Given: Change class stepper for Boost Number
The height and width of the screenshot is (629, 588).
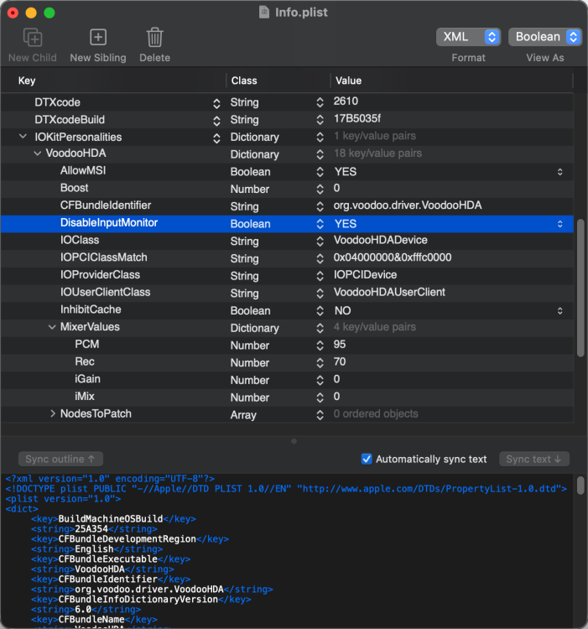Looking at the screenshot, I should [320, 189].
